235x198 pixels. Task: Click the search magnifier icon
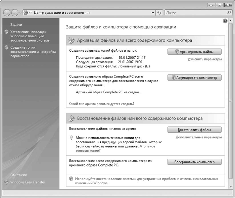click(229, 13)
